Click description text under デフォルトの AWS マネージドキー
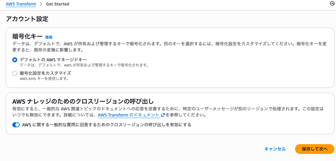The width and height of the screenshot is (336, 161). [x=84, y=65]
